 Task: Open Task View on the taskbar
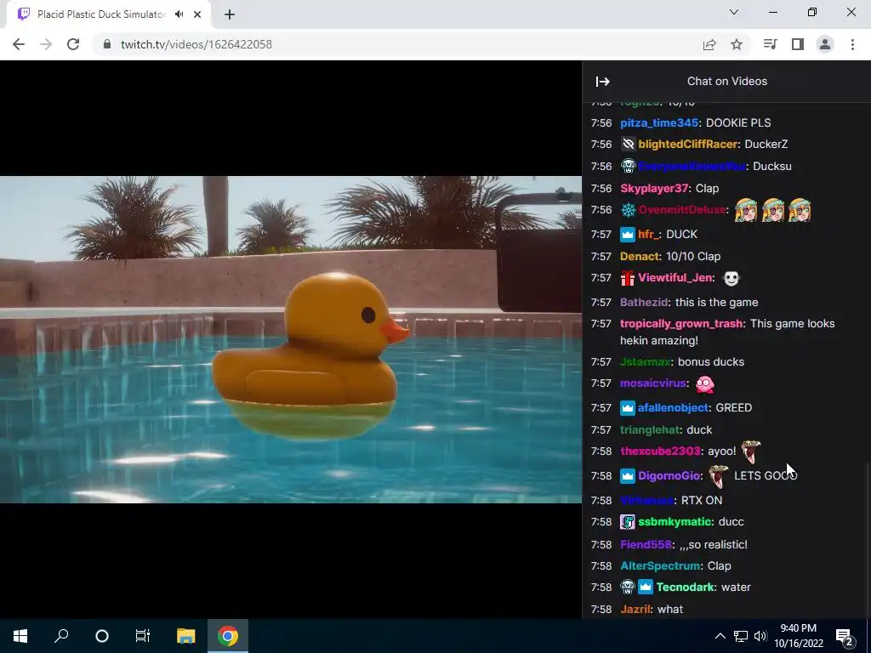point(143,636)
